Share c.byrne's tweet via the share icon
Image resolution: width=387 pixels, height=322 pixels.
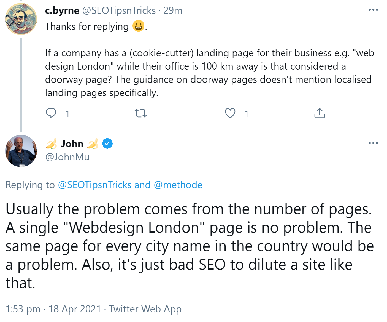tap(320, 113)
